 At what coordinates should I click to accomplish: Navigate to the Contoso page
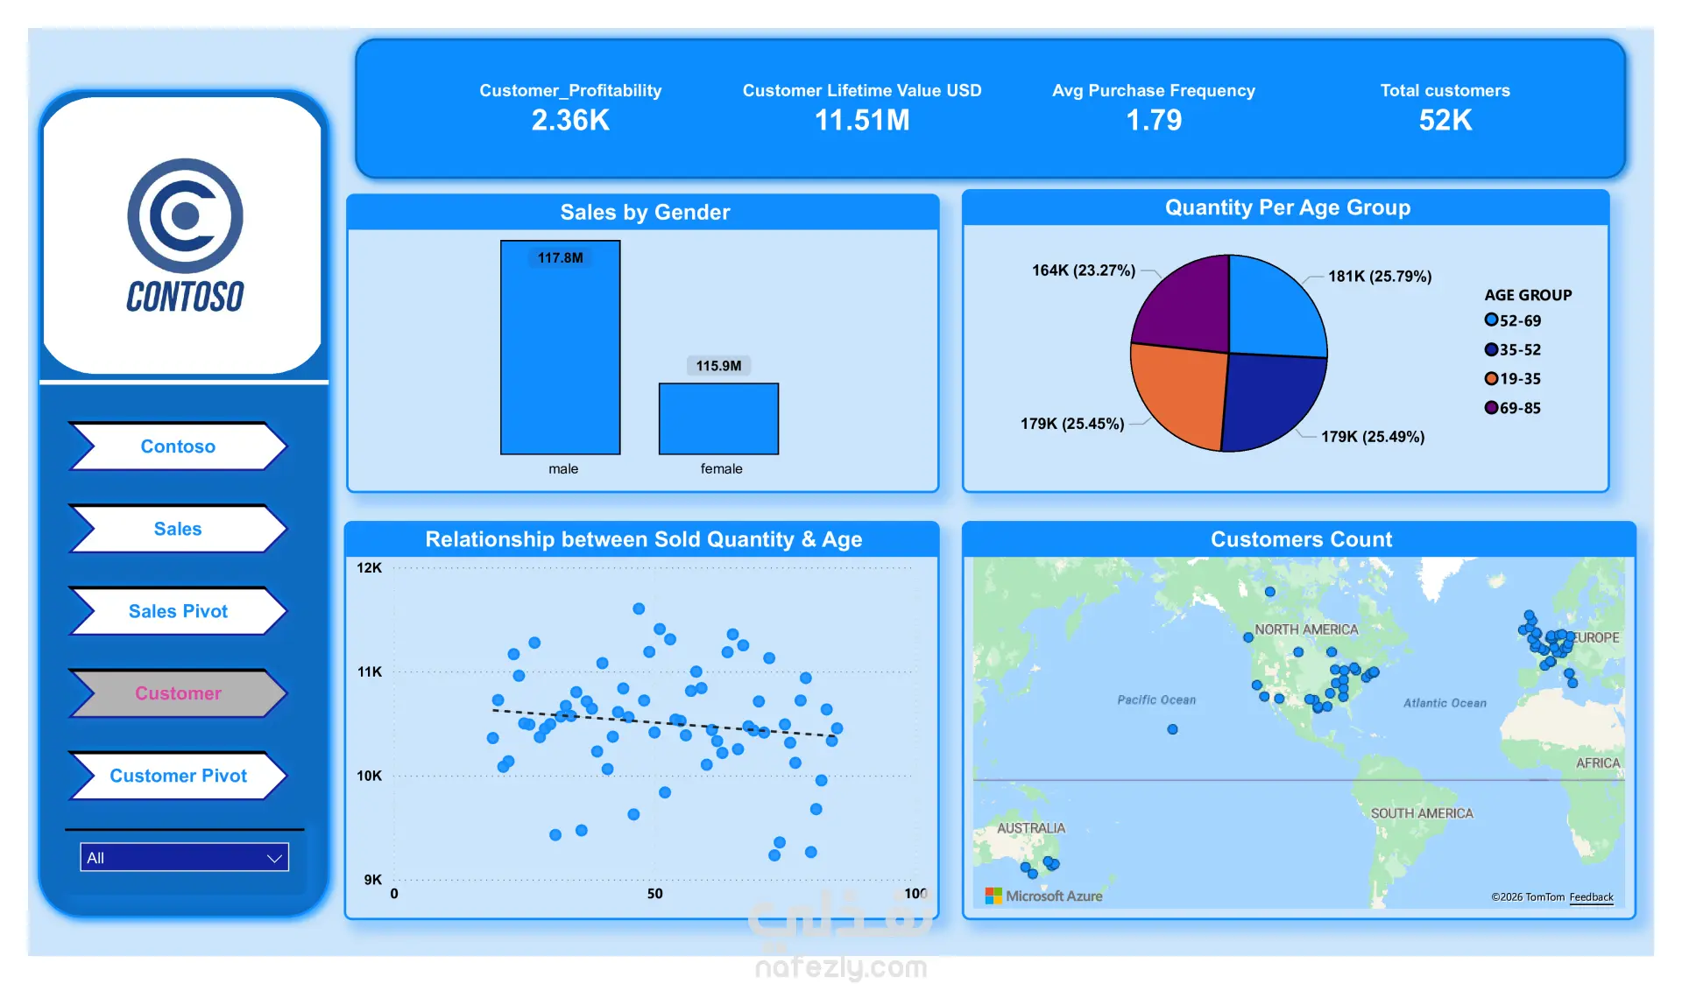(x=178, y=446)
